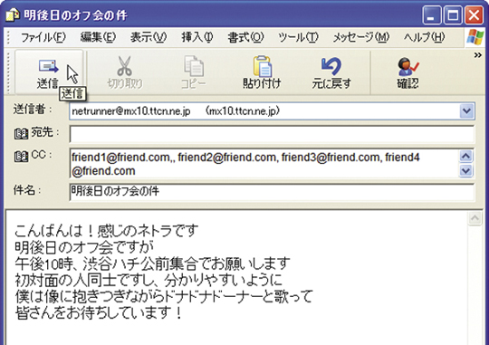Click the mail icon in the title bar

coord(13,15)
